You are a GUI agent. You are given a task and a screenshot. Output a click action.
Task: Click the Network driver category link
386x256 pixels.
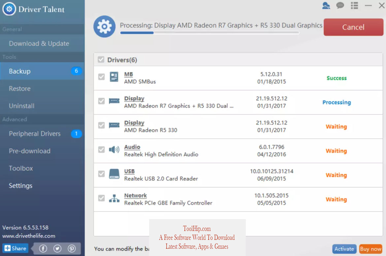click(135, 195)
